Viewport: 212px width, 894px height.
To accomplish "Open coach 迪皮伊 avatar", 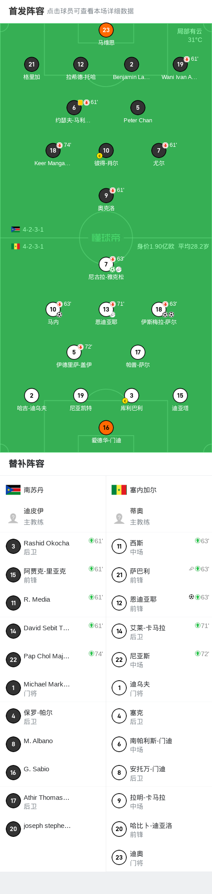I will [13, 518].
